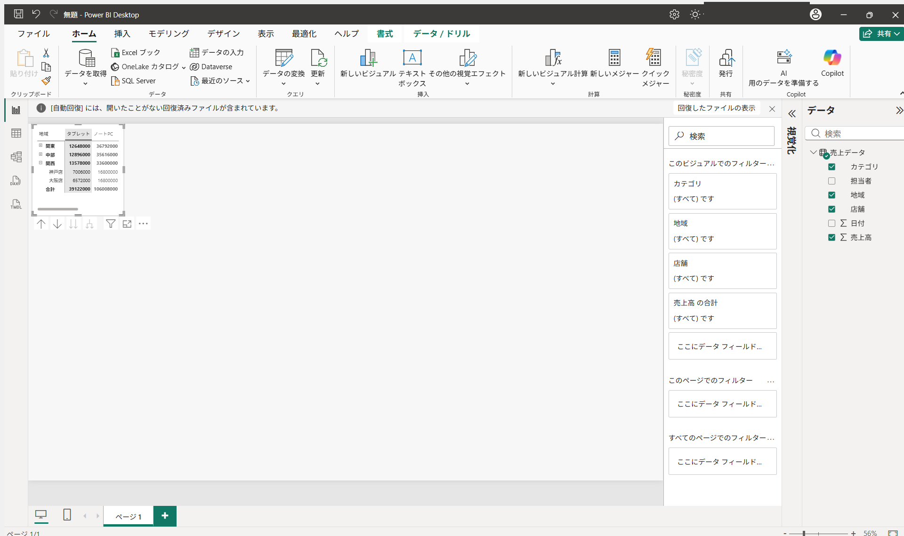
Task: Open the Model view icon
Action: click(16, 157)
